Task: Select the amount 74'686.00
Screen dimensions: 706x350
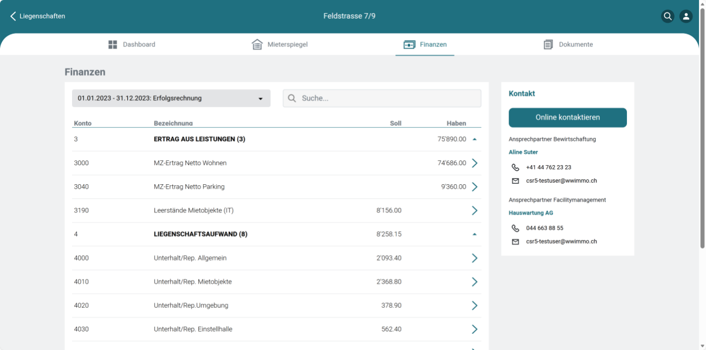Action: [452, 163]
